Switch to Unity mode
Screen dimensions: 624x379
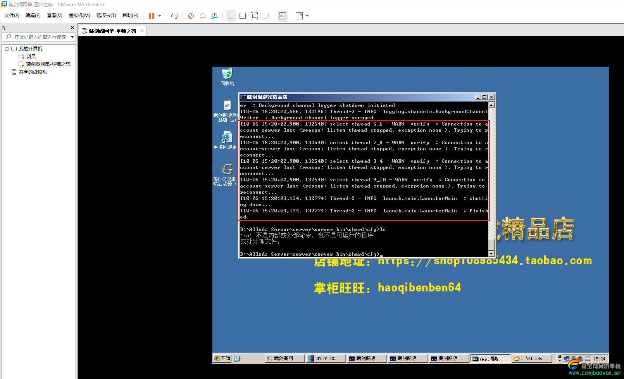click(x=266, y=16)
